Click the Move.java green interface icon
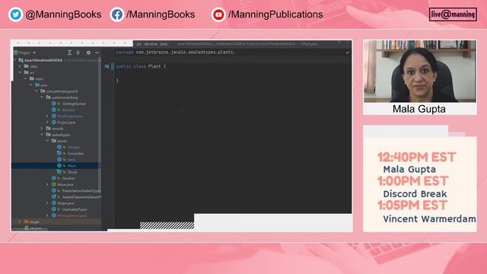 point(54,184)
